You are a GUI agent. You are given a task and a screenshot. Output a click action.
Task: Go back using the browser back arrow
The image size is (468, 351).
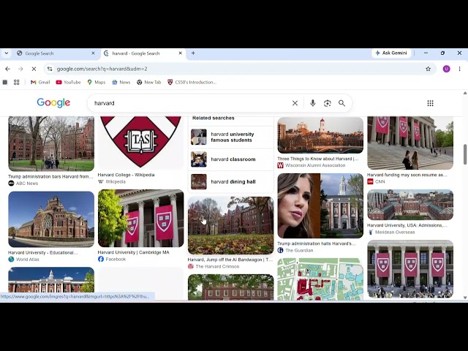click(x=8, y=69)
